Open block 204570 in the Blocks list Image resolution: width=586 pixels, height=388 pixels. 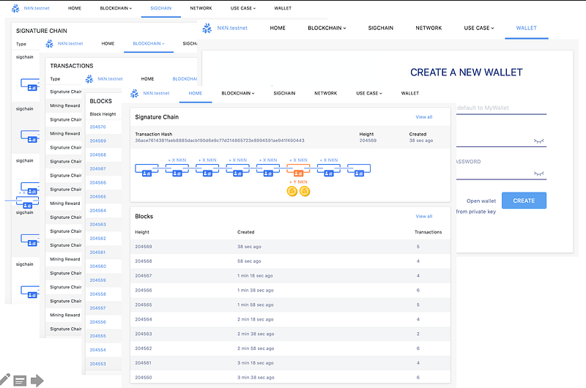[97, 127]
